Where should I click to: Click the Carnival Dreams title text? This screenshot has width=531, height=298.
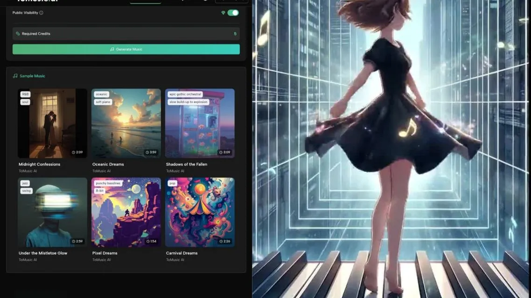click(x=182, y=253)
